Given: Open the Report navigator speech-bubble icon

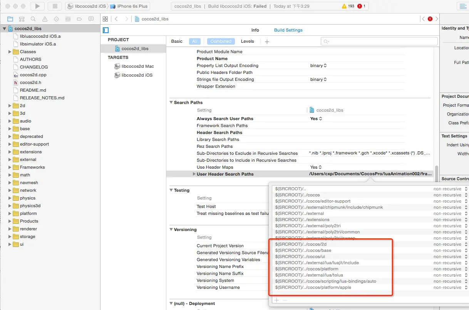Looking at the screenshot, I should coord(91,19).
